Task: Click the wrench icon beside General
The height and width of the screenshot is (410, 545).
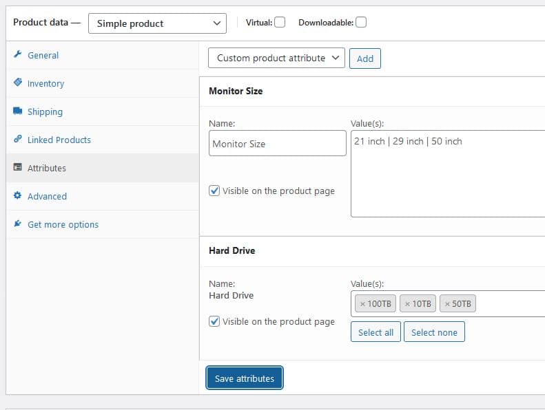Action: pyautogui.click(x=18, y=55)
